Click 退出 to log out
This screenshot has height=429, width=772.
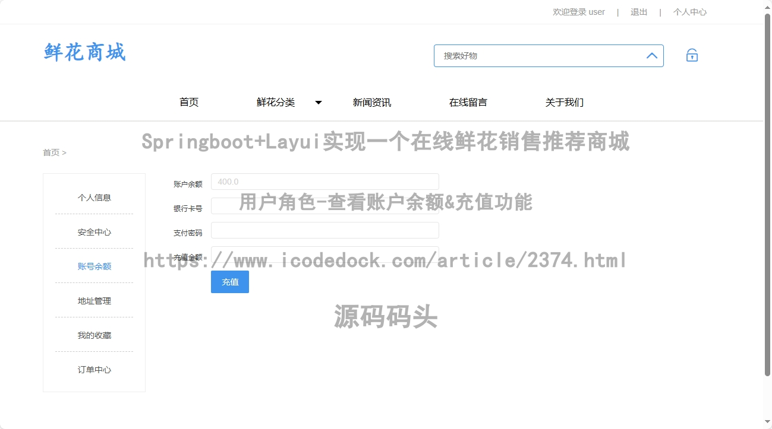[x=639, y=12]
